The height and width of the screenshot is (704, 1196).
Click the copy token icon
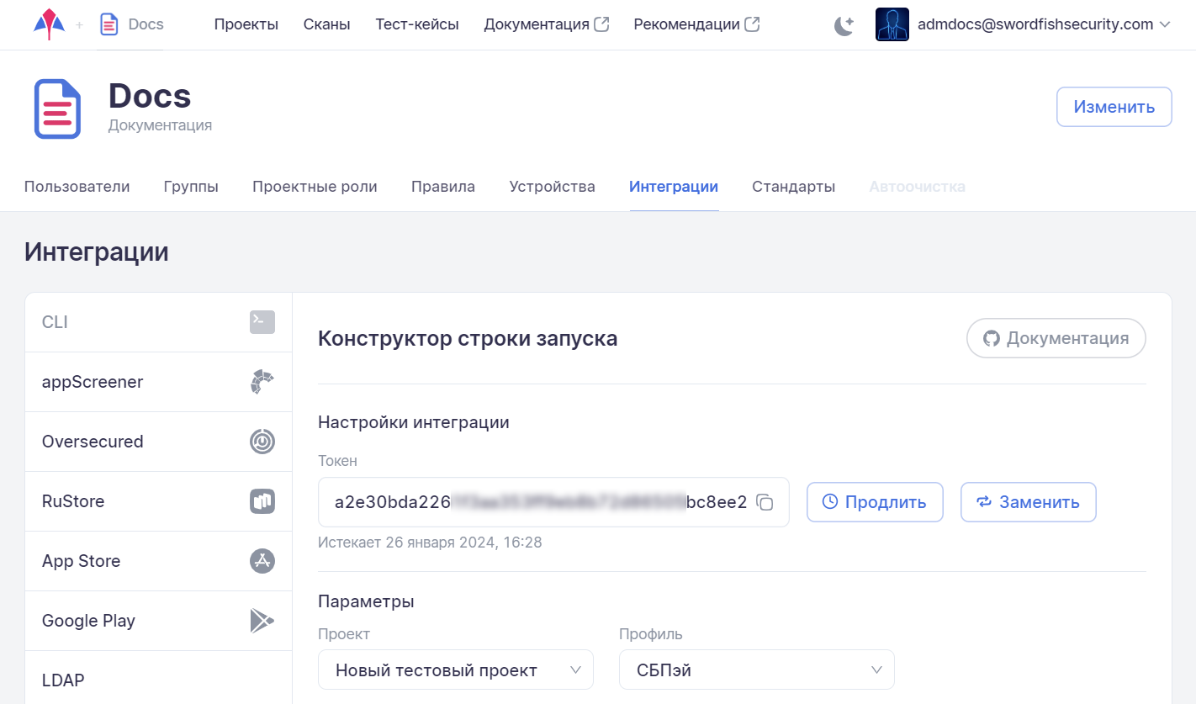pos(765,503)
